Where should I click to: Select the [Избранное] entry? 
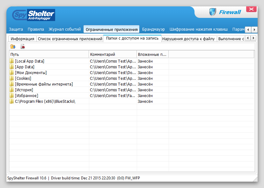26,95
